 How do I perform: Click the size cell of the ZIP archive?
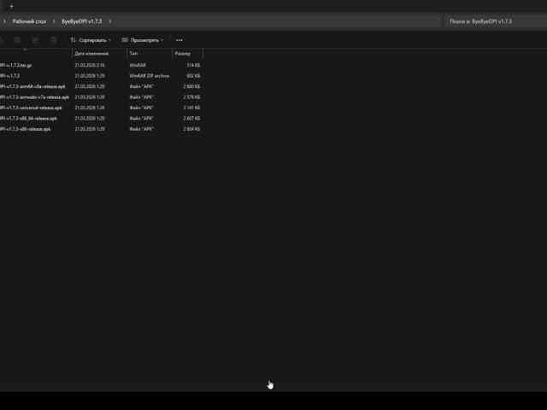[x=193, y=76]
